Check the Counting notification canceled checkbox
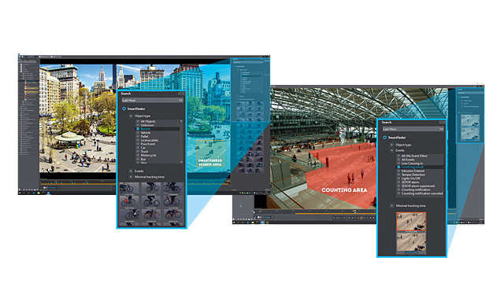 point(398,193)
